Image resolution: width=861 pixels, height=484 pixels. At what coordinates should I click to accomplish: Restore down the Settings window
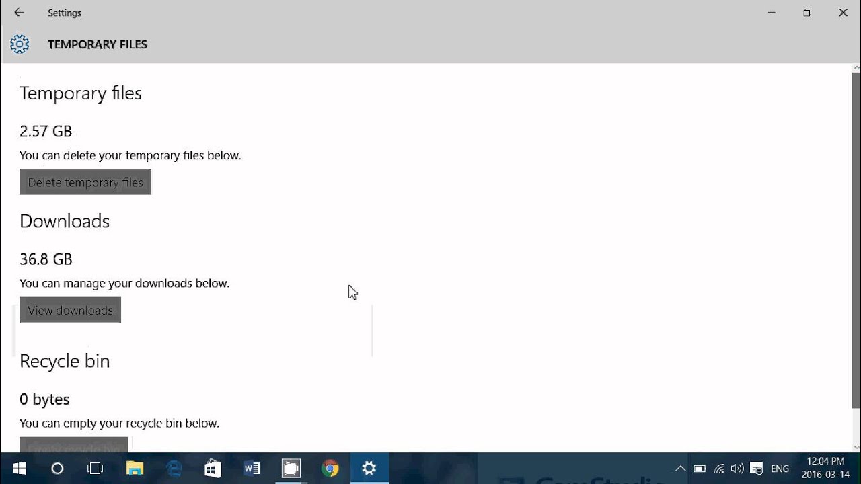tap(807, 13)
